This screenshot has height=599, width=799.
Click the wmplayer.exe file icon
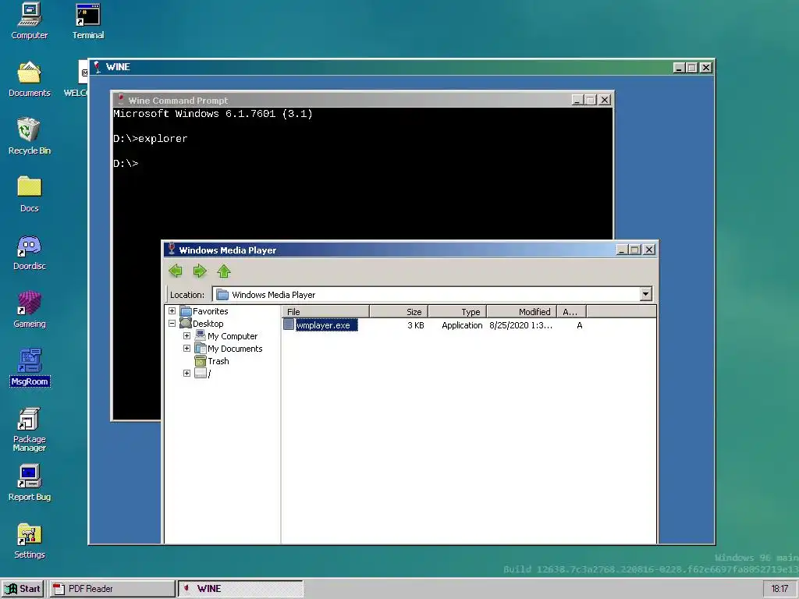tap(289, 324)
